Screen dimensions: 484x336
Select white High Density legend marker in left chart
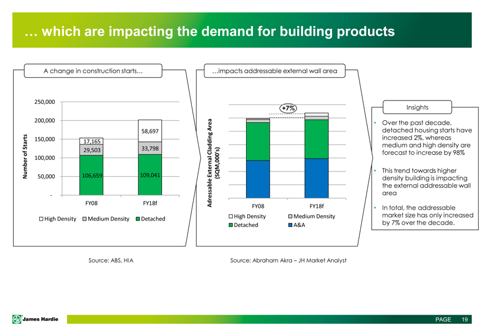(40, 219)
